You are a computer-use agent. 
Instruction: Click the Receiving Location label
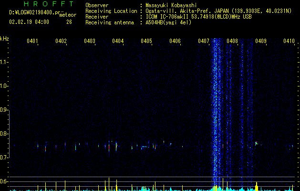111,11
